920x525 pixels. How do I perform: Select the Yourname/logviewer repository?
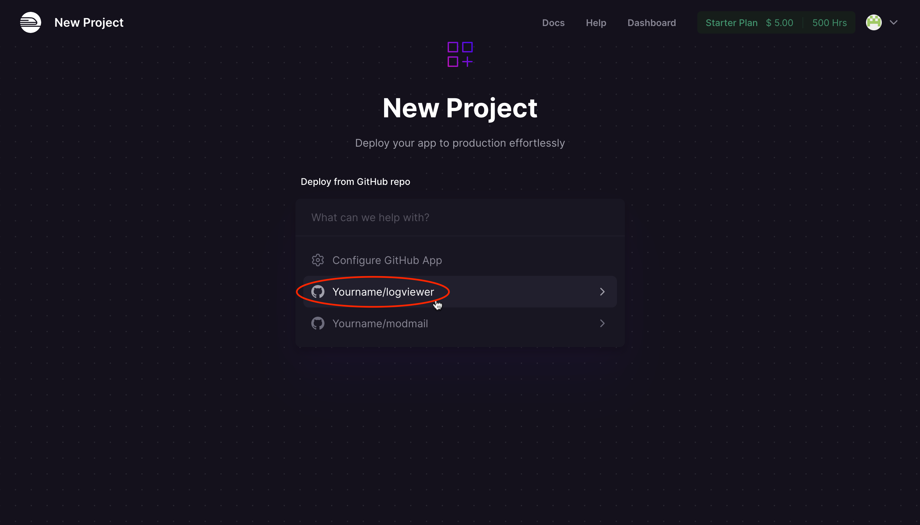point(383,292)
